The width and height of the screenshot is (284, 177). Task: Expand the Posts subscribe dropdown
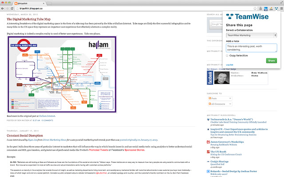tap(220, 98)
